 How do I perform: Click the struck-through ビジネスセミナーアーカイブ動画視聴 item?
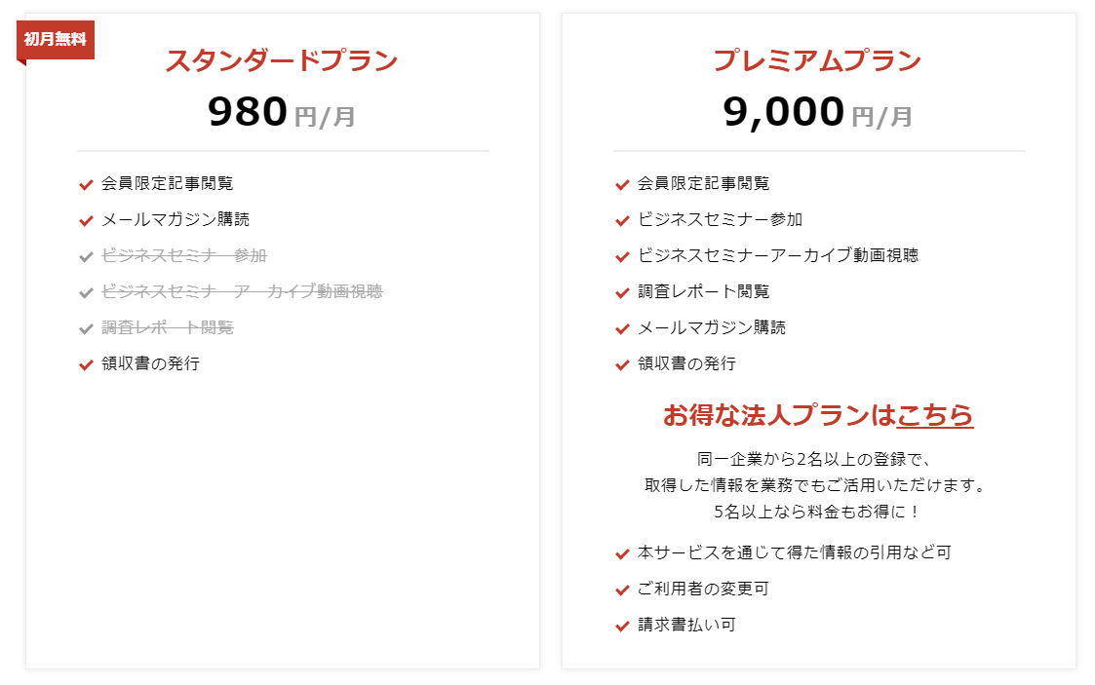[x=242, y=291]
